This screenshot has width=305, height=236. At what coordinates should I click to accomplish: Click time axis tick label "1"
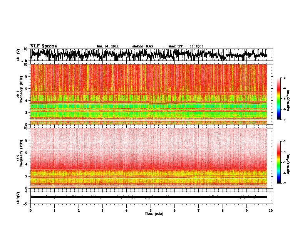coord(54,211)
